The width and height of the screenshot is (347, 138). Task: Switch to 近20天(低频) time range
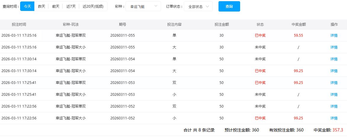click(x=93, y=6)
